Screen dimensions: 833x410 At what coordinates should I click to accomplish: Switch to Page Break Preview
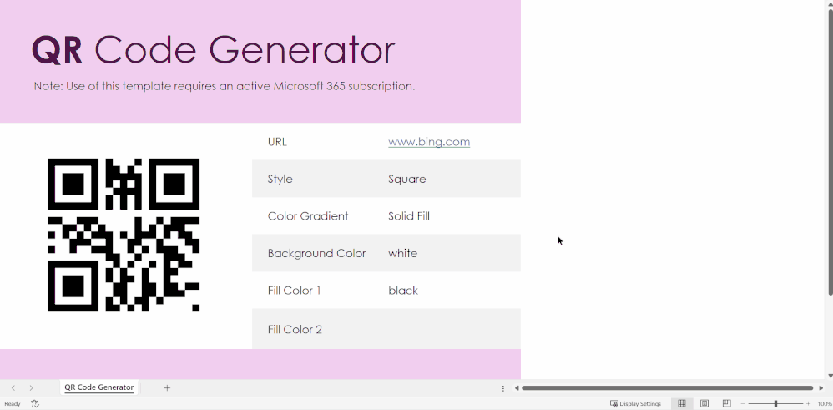[x=727, y=404]
